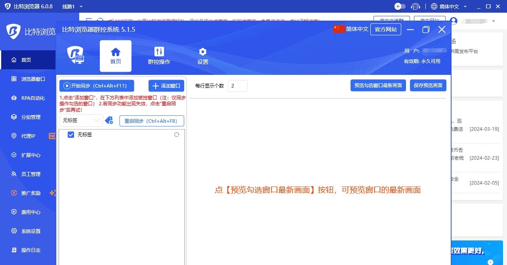Open the tag settings icon beside the dropdown
This screenshot has width=507, height=265.
pos(109,120)
